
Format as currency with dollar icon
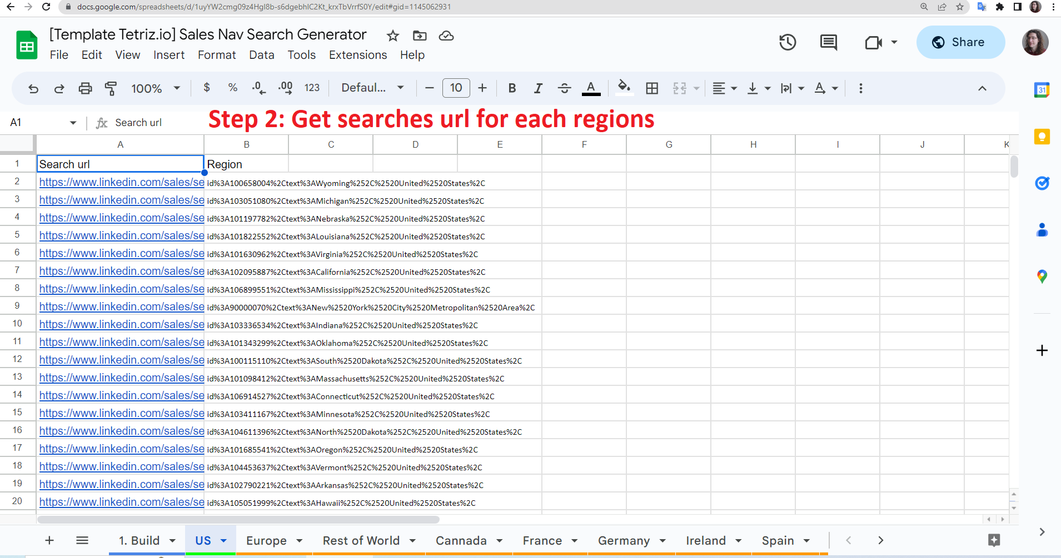207,88
